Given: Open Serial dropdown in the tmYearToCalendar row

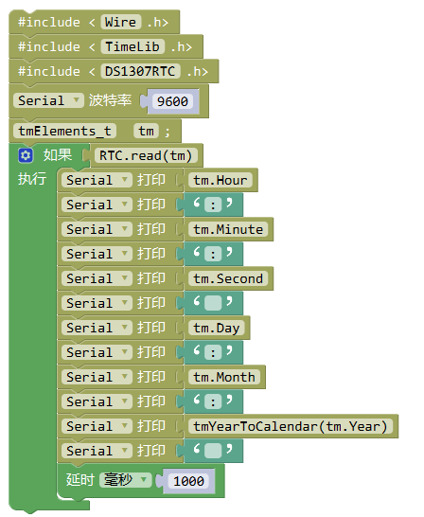Looking at the screenshot, I should point(97,426).
